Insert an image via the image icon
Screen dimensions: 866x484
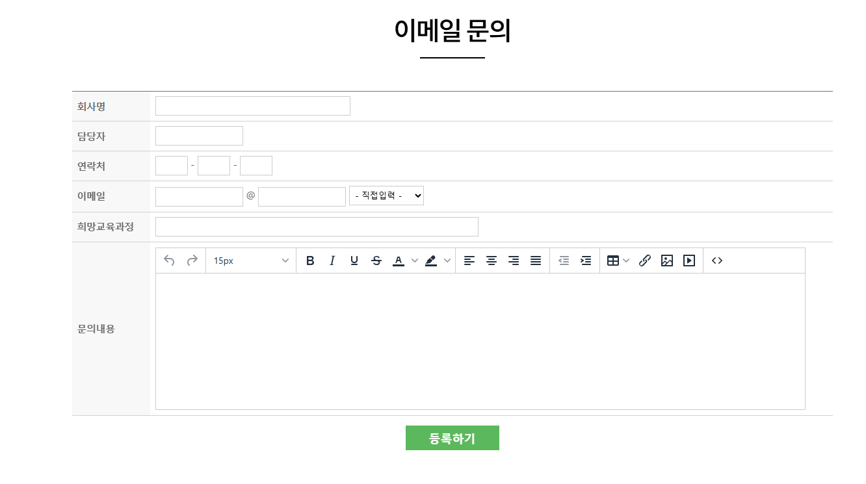(x=667, y=261)
